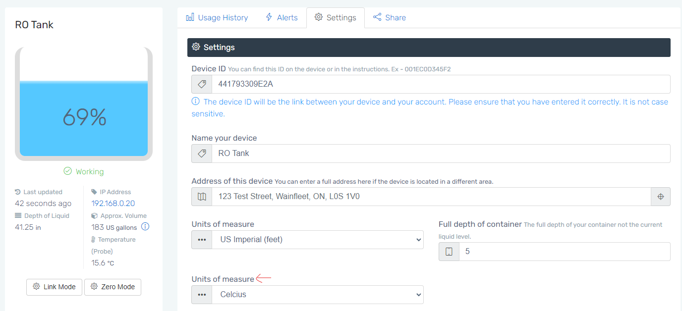Open the 192.168.0.20 IP address link
This screenshot has width=682, height=311.
[x=113, y=204]
